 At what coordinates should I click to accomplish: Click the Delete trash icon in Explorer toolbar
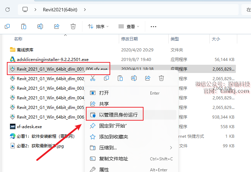73,26
